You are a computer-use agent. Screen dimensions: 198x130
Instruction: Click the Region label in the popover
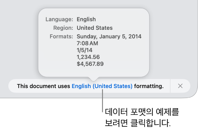[62, 28]
